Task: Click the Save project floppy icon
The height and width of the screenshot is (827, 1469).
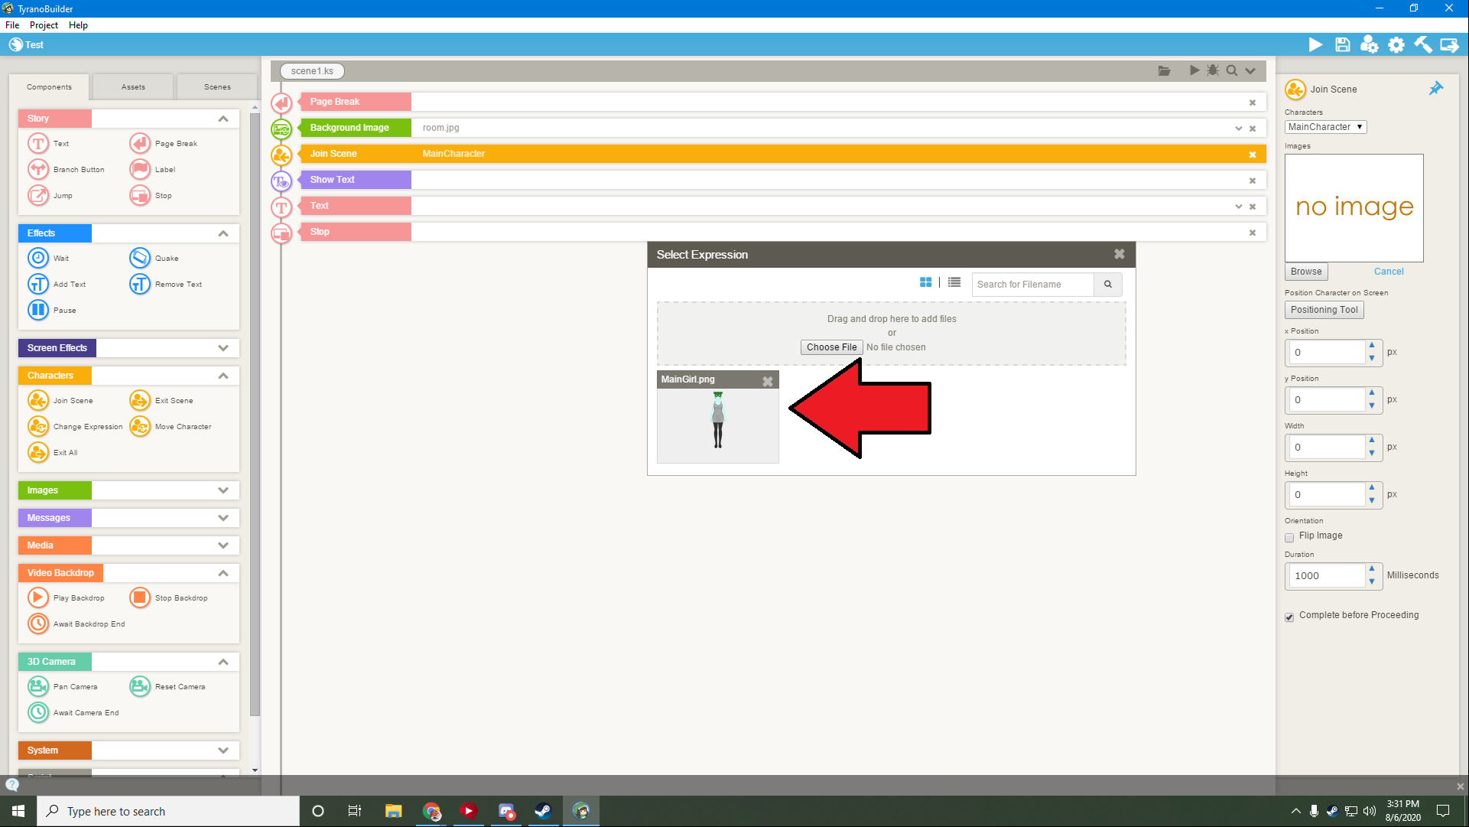Action: (x=1342, y=45)
